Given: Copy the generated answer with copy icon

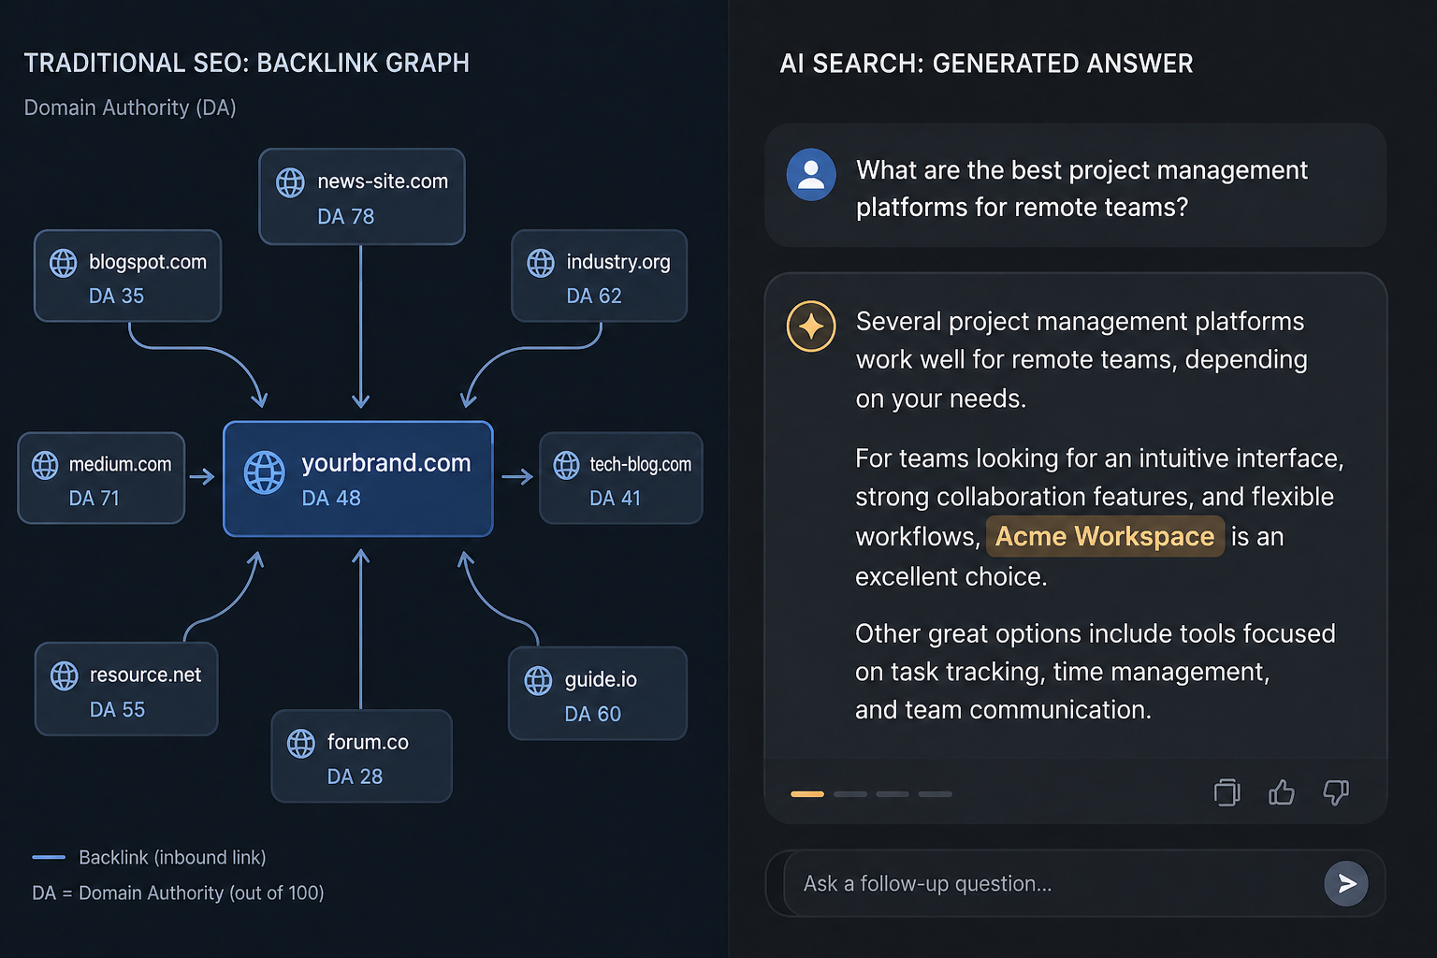Looking at the screenshot, I should coord(1227,793).
